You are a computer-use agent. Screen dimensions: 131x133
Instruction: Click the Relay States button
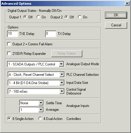[x=67, y=54]
